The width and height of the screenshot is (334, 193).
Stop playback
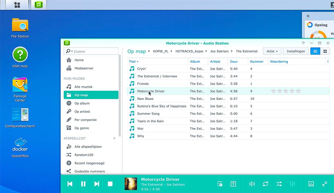tap(110, 184)
